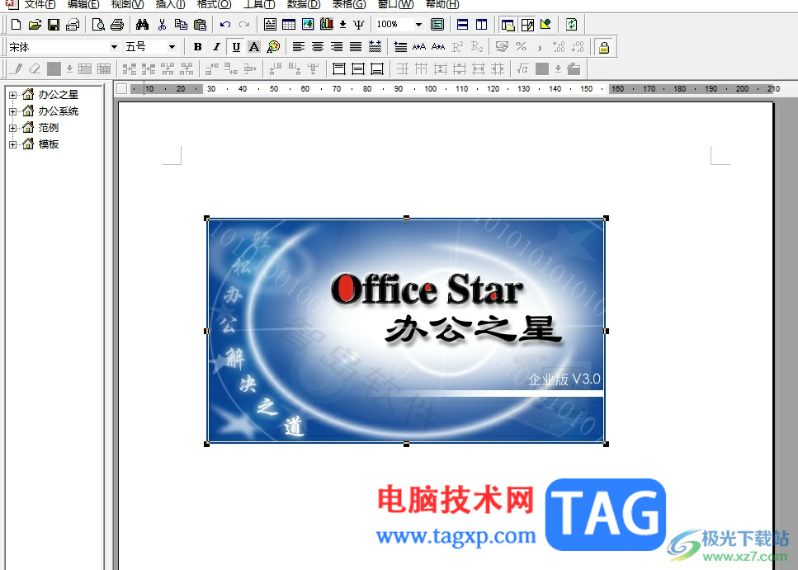The height and width of the screenshot is (570, 798).
Task: Click the horizontal ruler at mark 100
Action: tap(431, 88)
